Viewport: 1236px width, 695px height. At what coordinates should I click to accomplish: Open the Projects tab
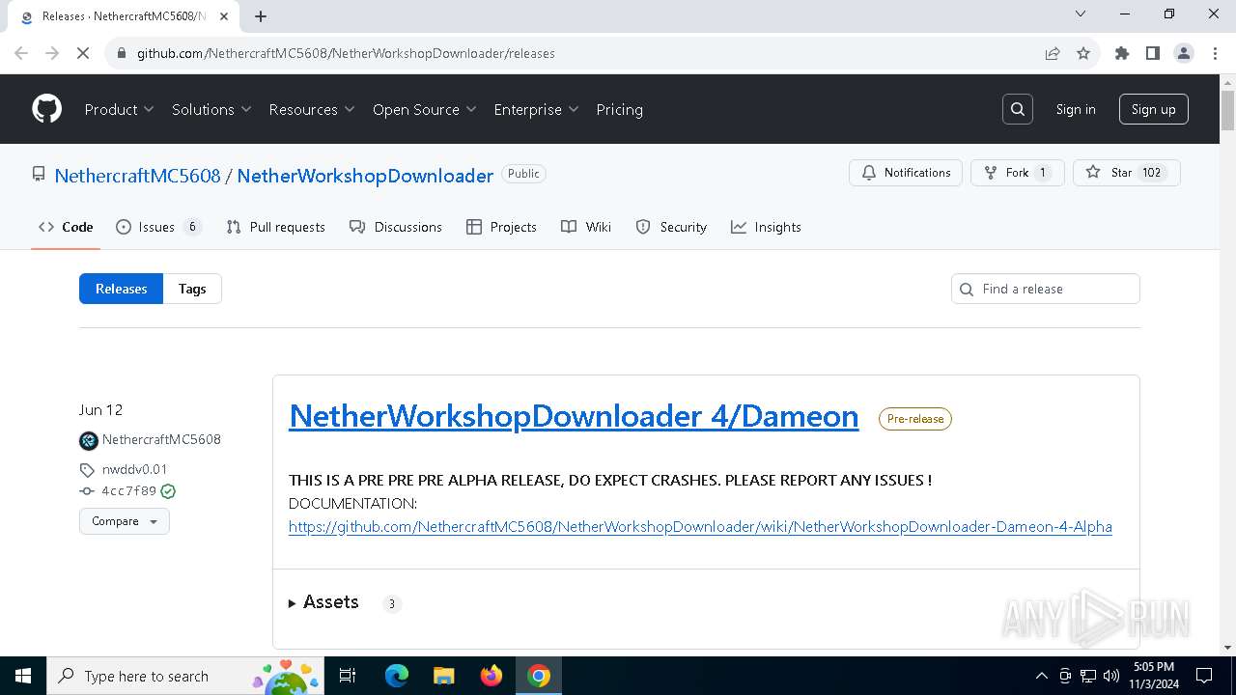point(501,227)
